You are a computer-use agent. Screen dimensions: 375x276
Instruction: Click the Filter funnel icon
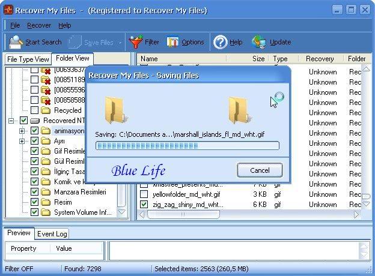[x=136, y=42]
